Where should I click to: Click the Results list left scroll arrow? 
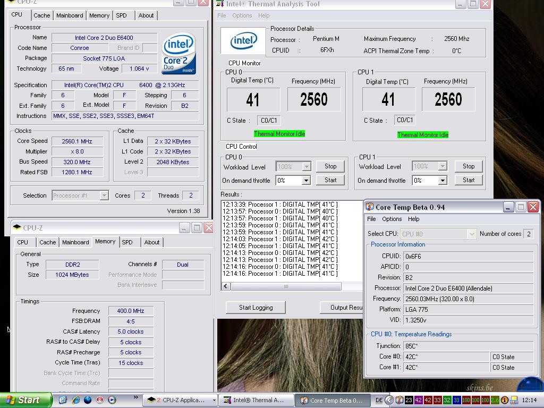(226, 286)
